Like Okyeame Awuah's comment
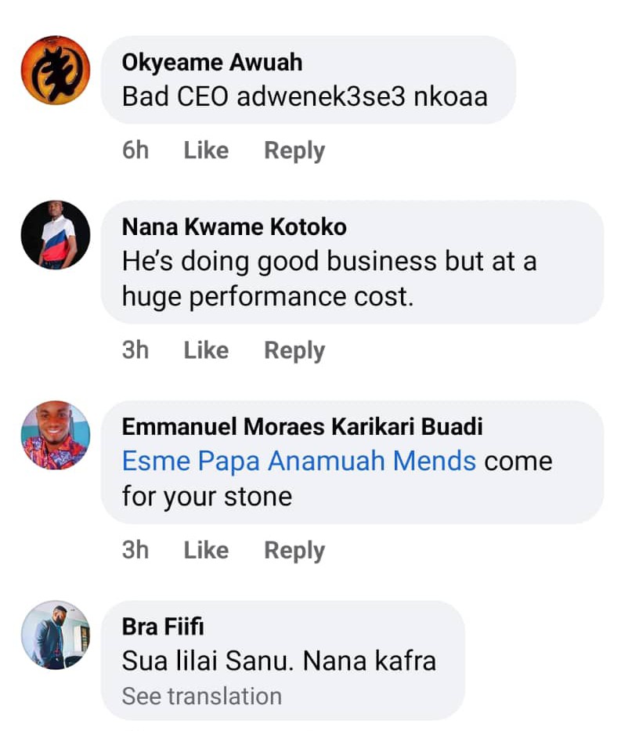This screenshot has height=731, width=621. click(x=206, y=150)
